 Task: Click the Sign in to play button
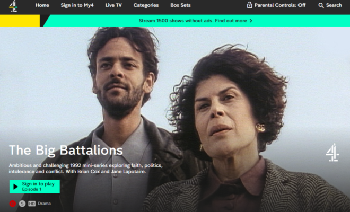click(x=34, y=187)
